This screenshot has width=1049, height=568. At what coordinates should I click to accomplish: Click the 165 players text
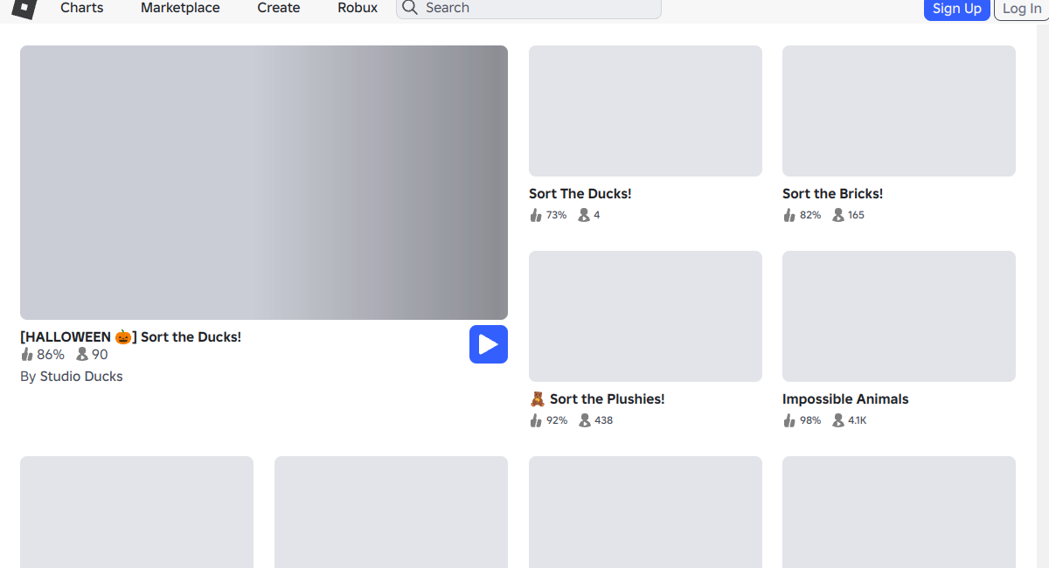(x=856, y=215)
